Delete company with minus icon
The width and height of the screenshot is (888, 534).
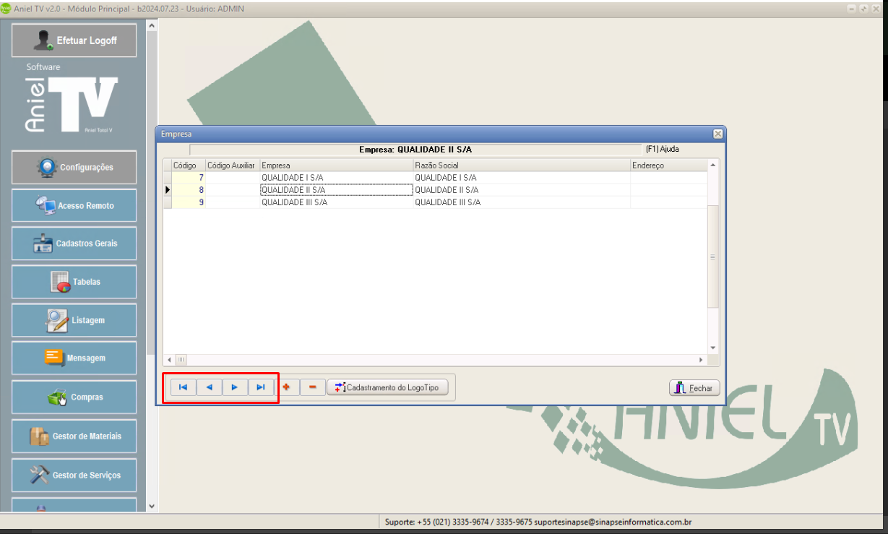312,387
